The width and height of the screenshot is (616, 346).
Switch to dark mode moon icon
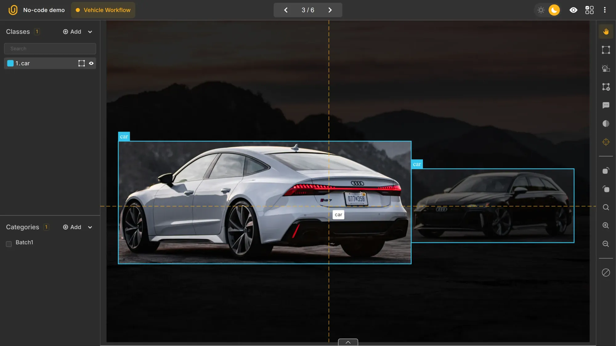[x=554, y=10]
